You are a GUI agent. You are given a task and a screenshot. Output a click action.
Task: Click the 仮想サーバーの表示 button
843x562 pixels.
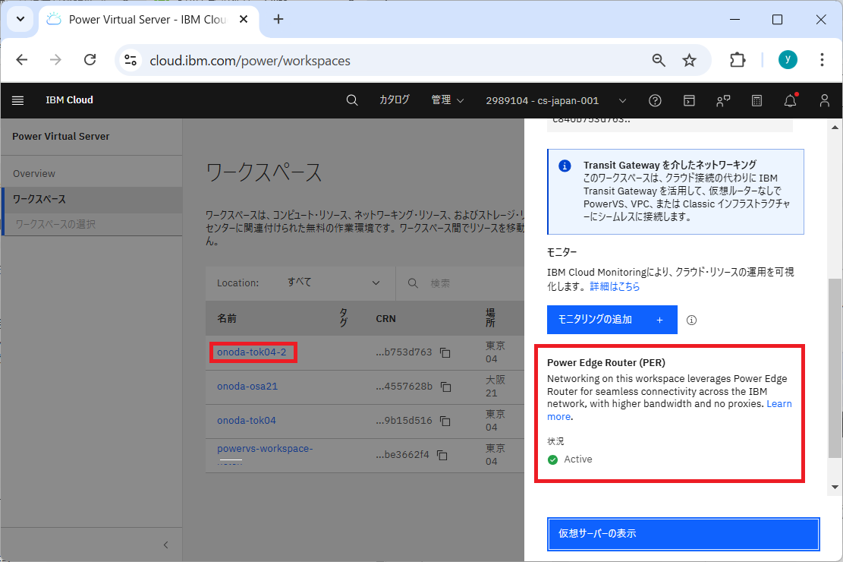click(683, 533)
